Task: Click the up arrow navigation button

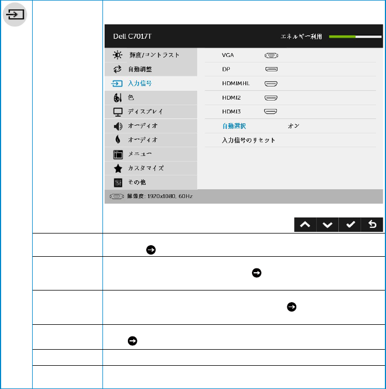Action: click(x=305, y=225)
